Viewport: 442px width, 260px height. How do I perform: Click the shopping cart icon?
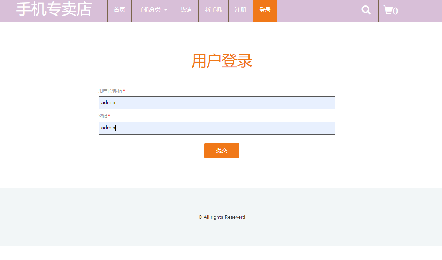pyautogui.click(x=388, y=10)
